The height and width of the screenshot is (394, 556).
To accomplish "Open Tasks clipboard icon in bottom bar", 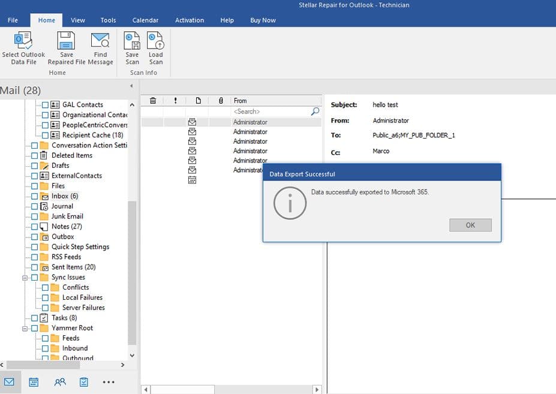I will pyautogui.click(x=84, y=382).
